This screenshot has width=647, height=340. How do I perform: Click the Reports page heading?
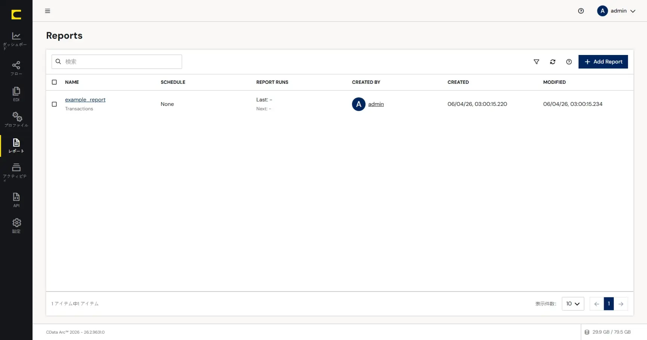[x=64, y=36]
